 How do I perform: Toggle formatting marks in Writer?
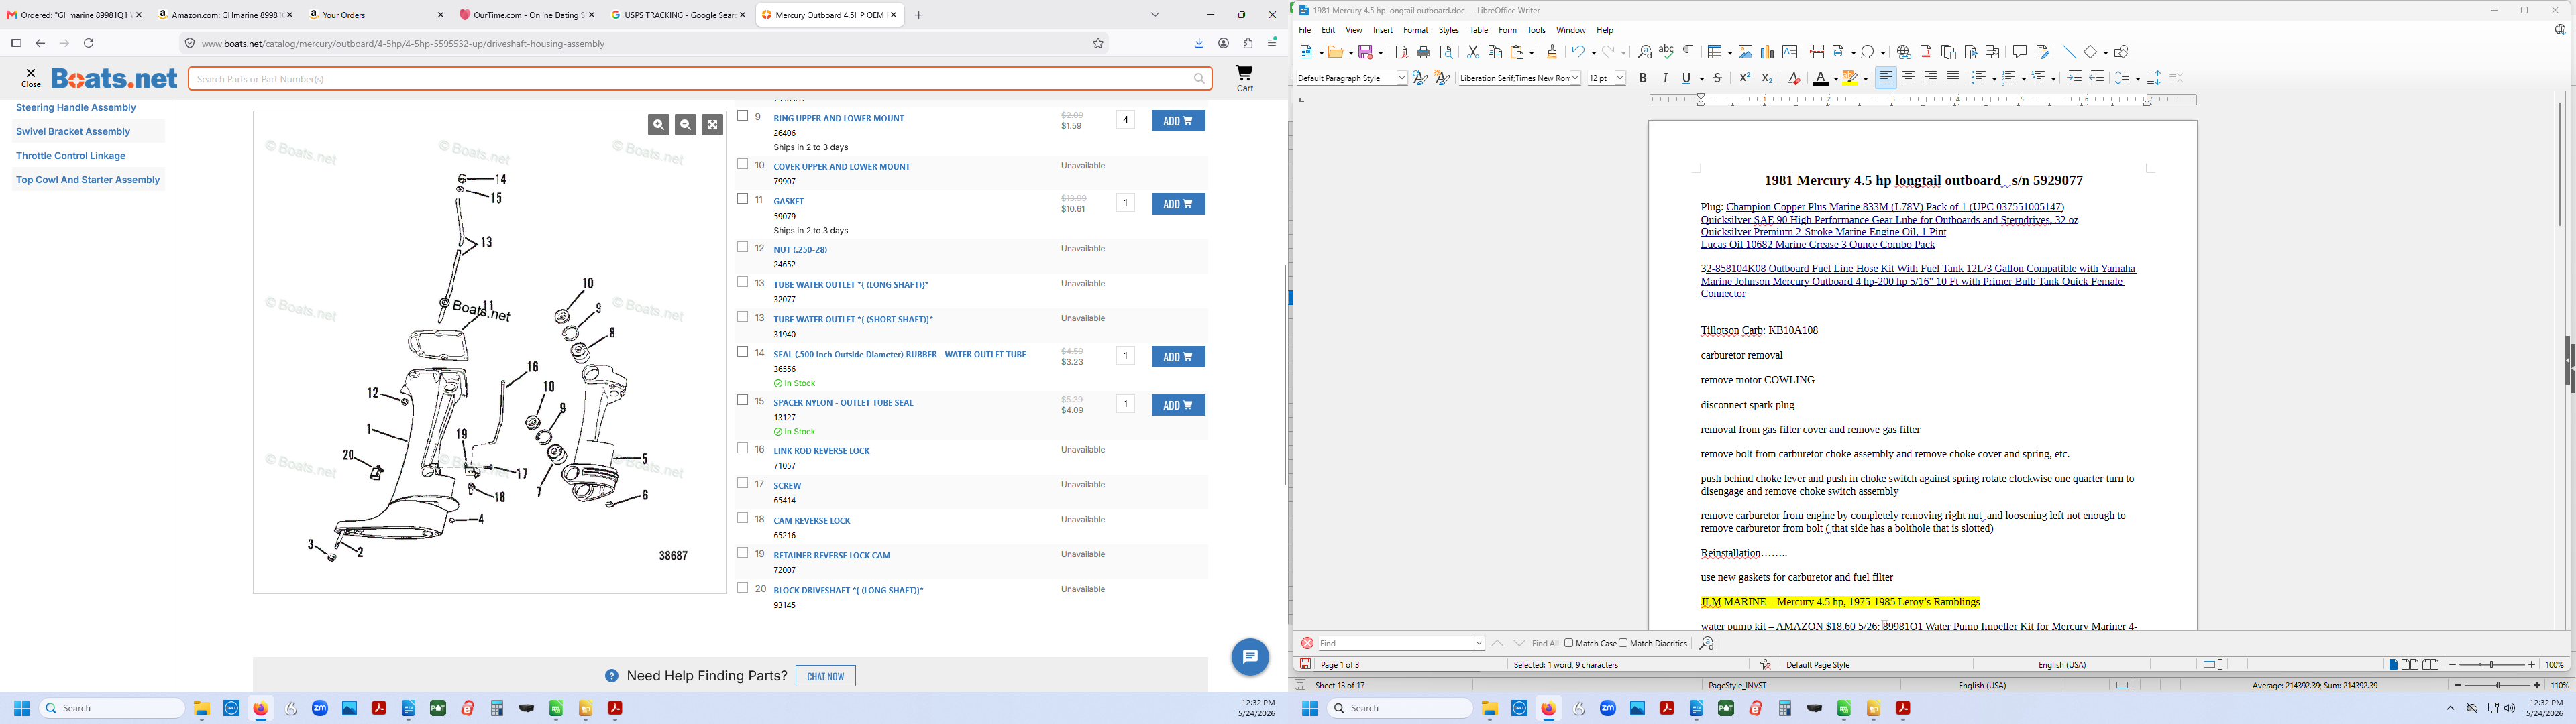click(1688, 52)
